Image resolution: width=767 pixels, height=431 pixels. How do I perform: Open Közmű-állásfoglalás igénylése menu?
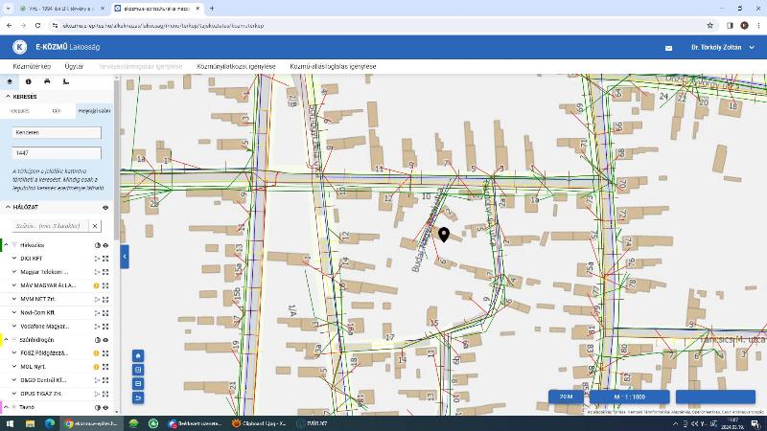click(333, 66)
